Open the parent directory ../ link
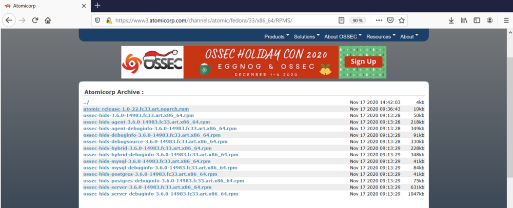Image resolution: width=513 pixels, height=208 pixels. pyautogui.click(x=86, y=102)
